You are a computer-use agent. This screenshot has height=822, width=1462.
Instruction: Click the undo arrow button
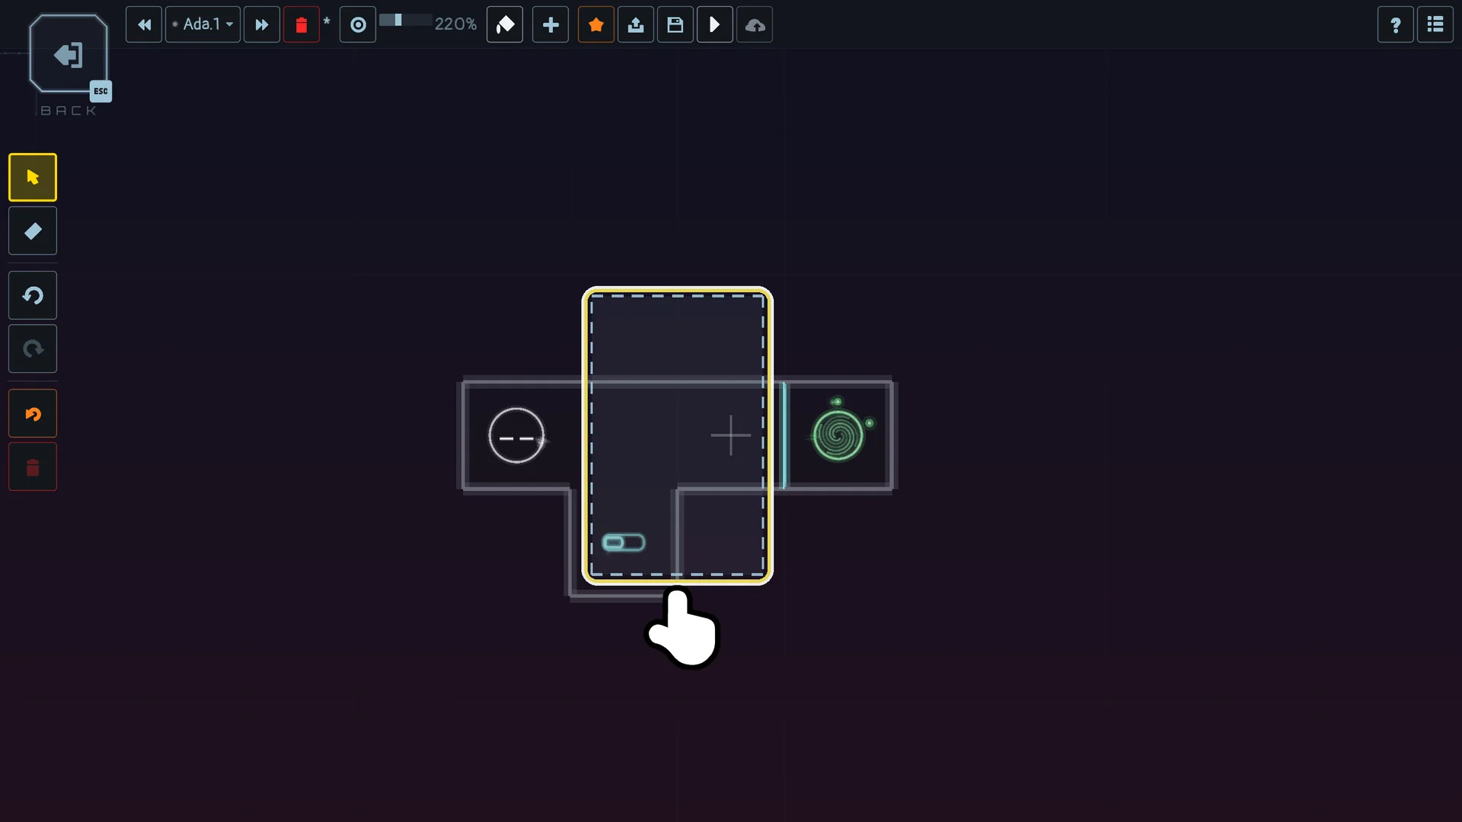(x=33, y=295)
